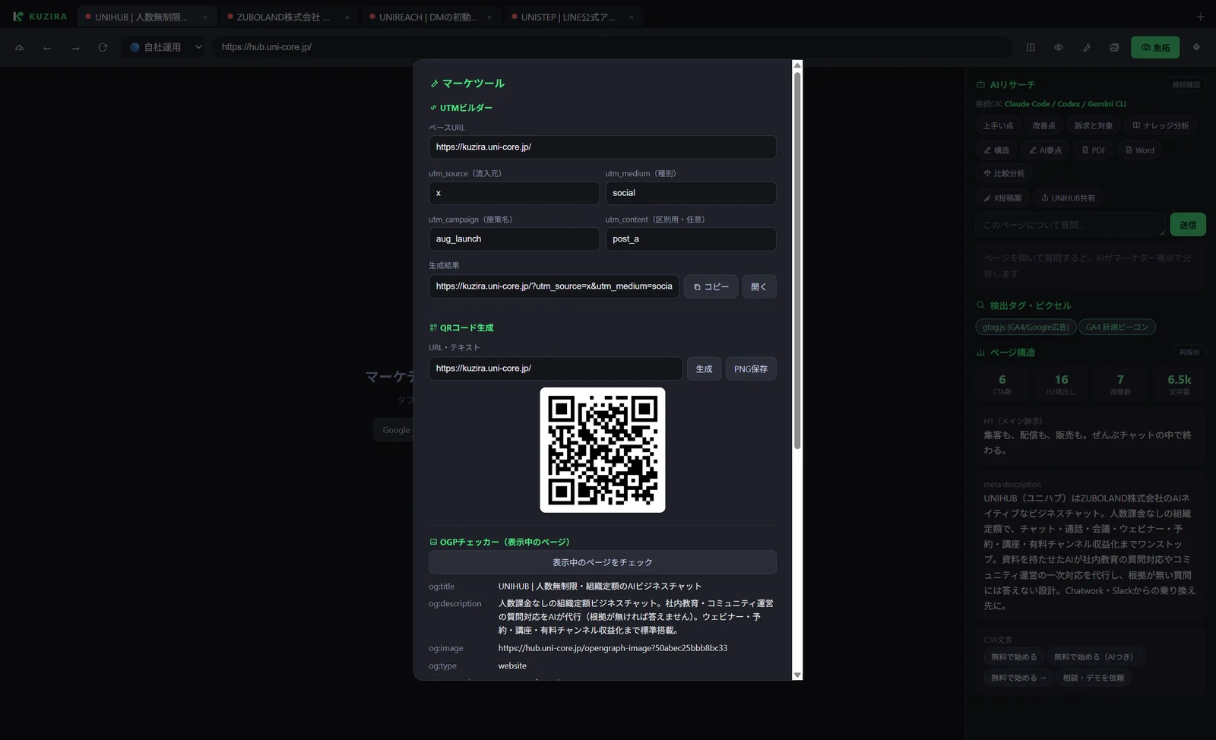Edit the ベースURL field
The height and width of the screenshot is (740, 1216).
tap(602, 147)
